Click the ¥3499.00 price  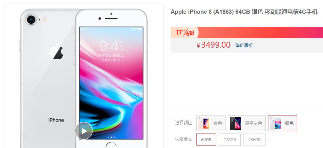coord(213,45)
